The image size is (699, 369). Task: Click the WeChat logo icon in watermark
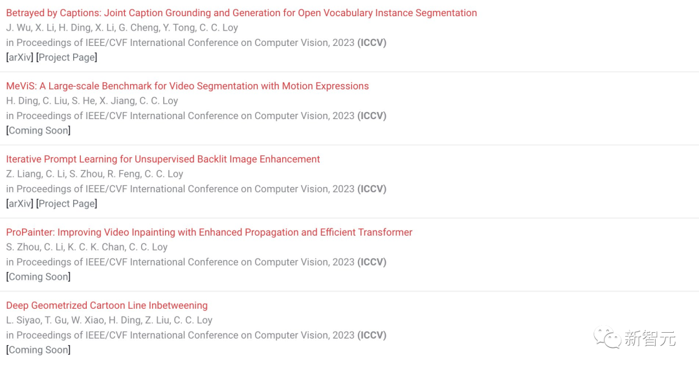(x=606, y=338)
